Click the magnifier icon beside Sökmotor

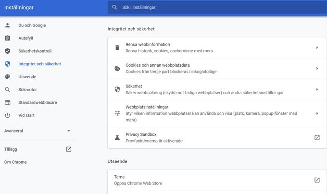tap(8, 90)
